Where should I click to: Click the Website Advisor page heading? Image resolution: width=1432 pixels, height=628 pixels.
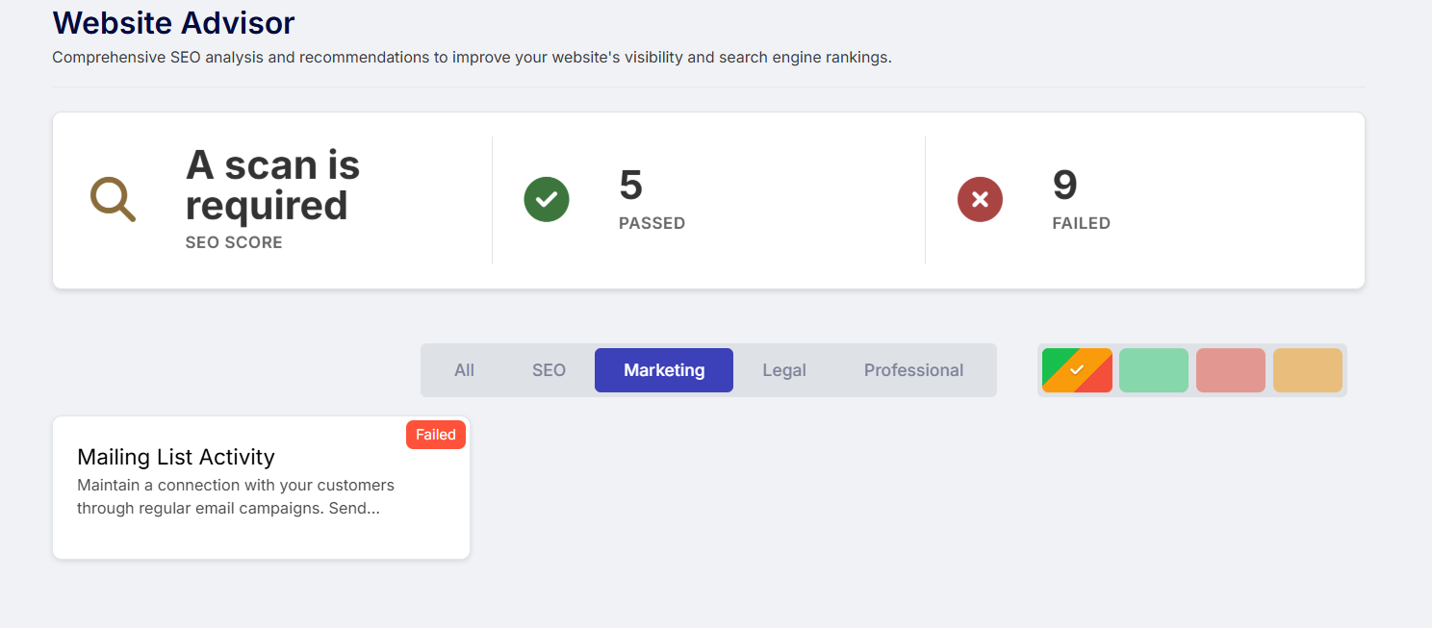pos(173,22)
